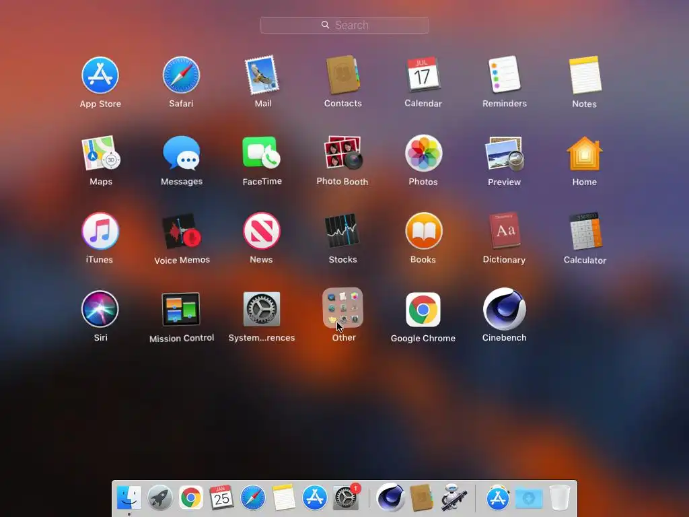Open Contacts in the Launchpad grid
The width and height of the screenshot is (689, 517).
[x=343, y=75]
